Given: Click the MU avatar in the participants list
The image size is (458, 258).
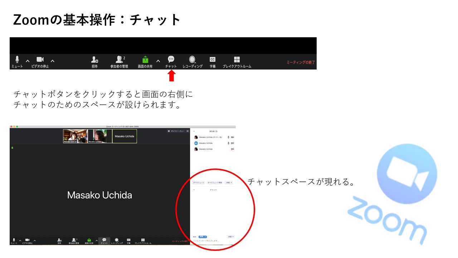Looking at the screenshot, I should (196, 143).
